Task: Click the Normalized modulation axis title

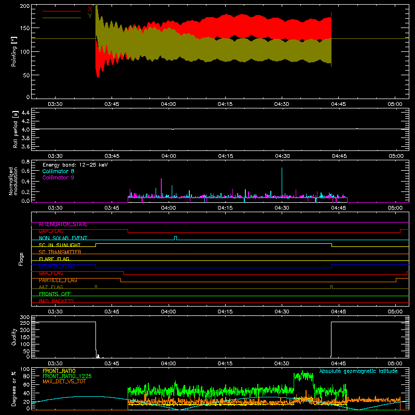Action: tap(13, 181)
